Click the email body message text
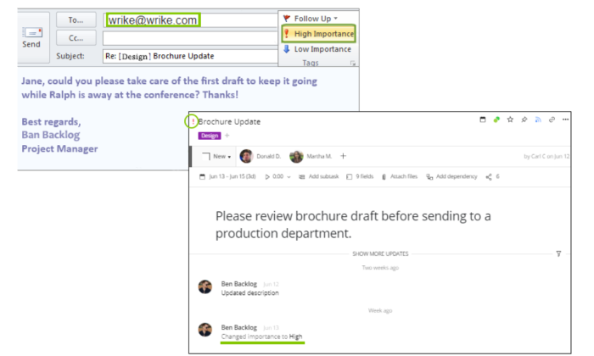 169,88
